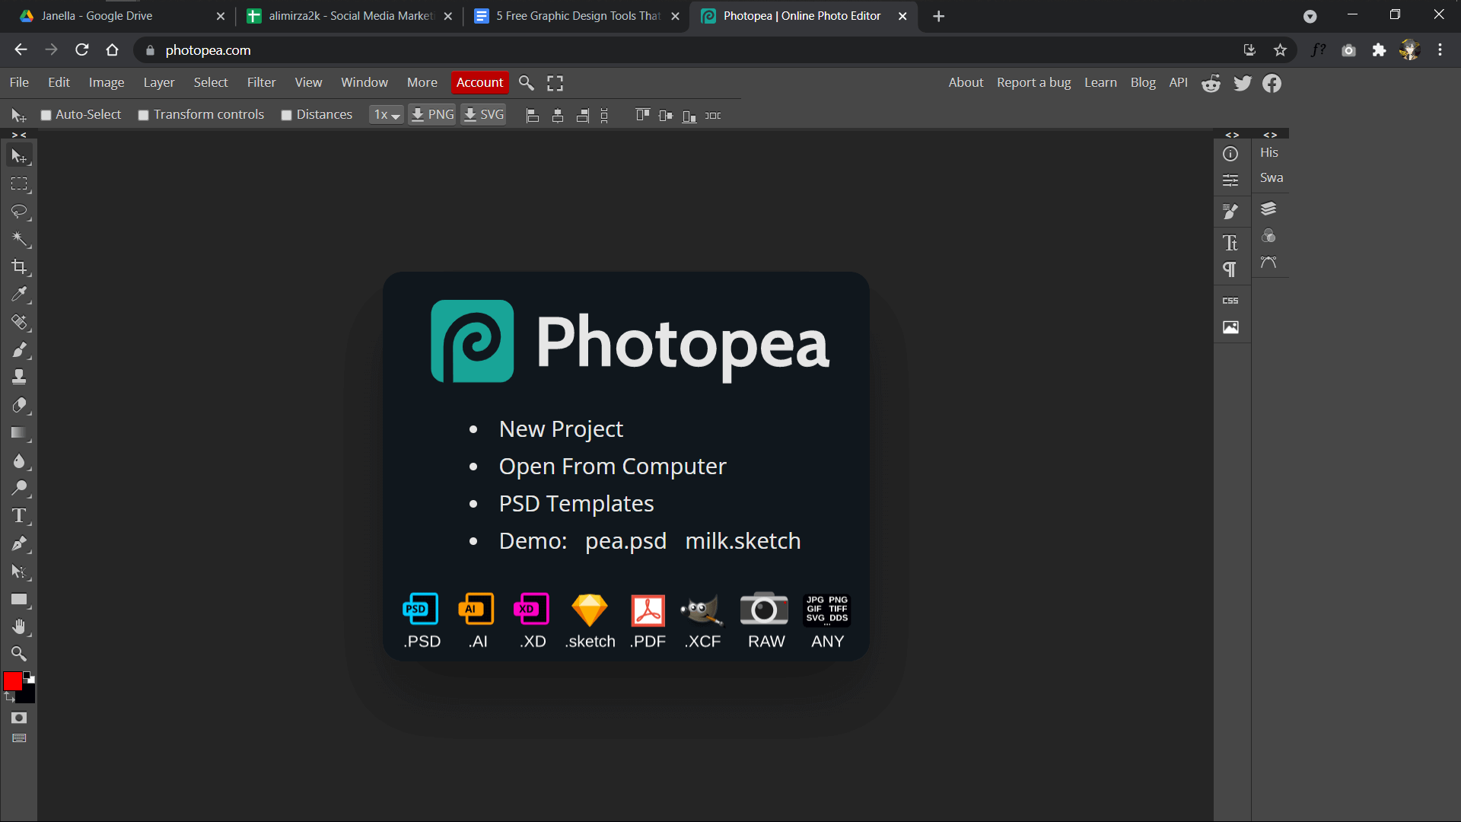Open the More menu
Viewport: 1461px width, 822px height.
click(422, 82)
